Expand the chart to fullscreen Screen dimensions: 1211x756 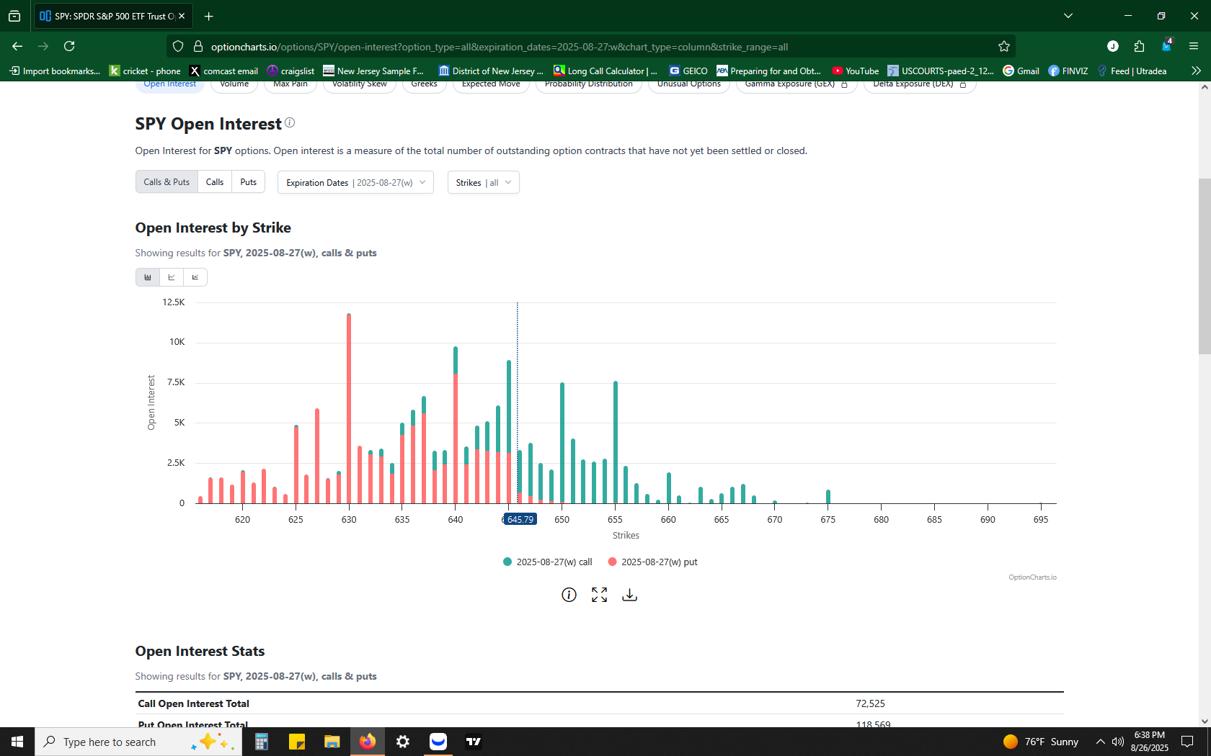[x=599, y=595]
